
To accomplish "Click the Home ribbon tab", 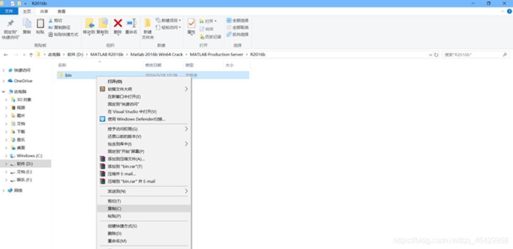I will (x=26, y=11).
